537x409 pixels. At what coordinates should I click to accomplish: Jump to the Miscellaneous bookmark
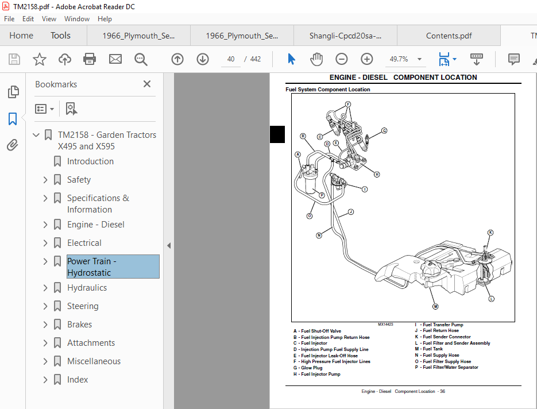[94, 361]
